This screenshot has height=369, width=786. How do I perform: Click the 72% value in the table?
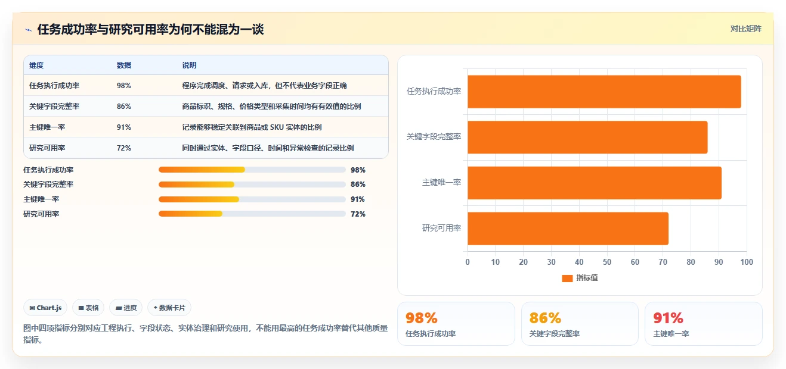coord(124,148)
